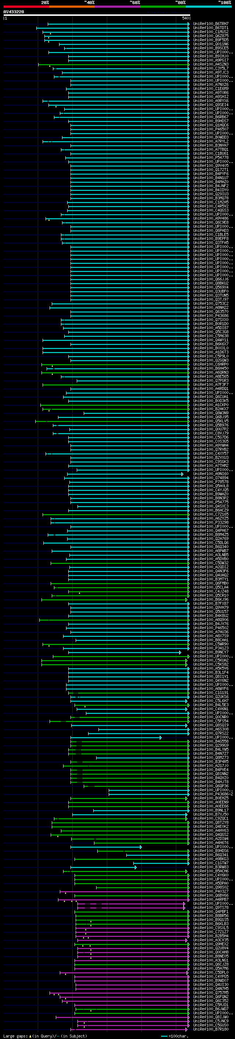Click the purple ~60% identity legend segment
Screen dimensions: 235x1039
(x=117, y=7)
